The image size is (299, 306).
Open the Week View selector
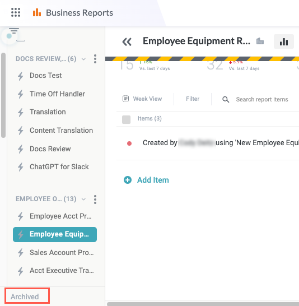[x=142, y=99]
